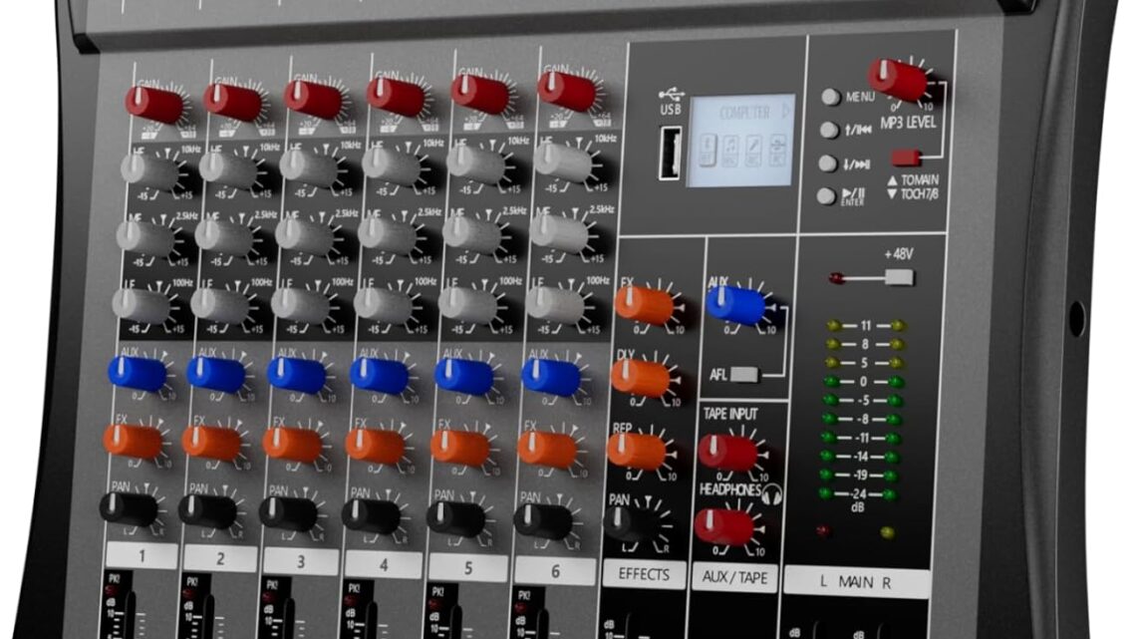Click the channel 2 GAIN knob
Image resolution: width=1136 pixels, height=639 pixels.
click(232, 102)
